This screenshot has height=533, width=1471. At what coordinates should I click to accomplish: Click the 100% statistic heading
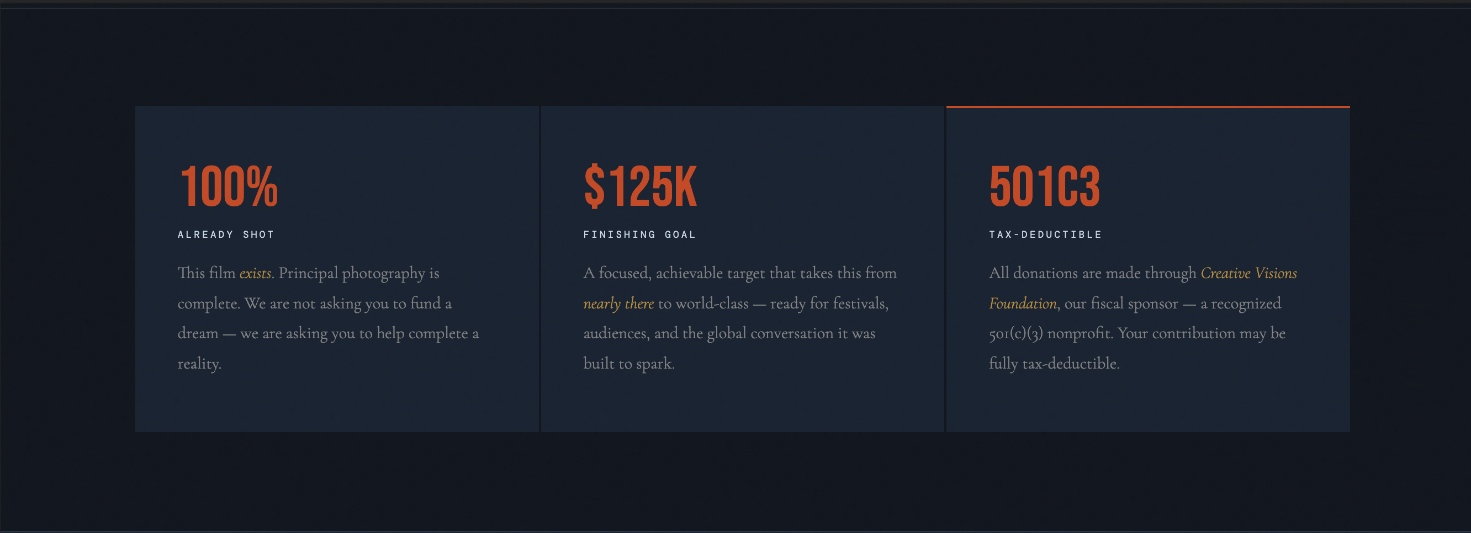tap(229, 186)
